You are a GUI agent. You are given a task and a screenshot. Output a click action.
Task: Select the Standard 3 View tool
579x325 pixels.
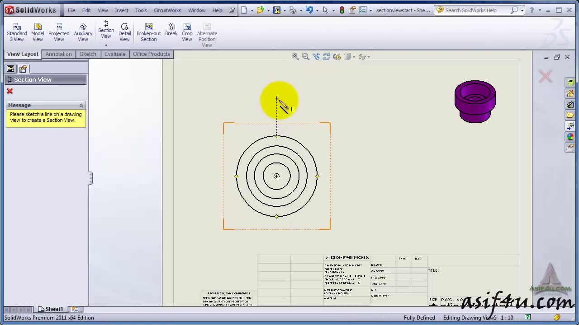point(17,32)
